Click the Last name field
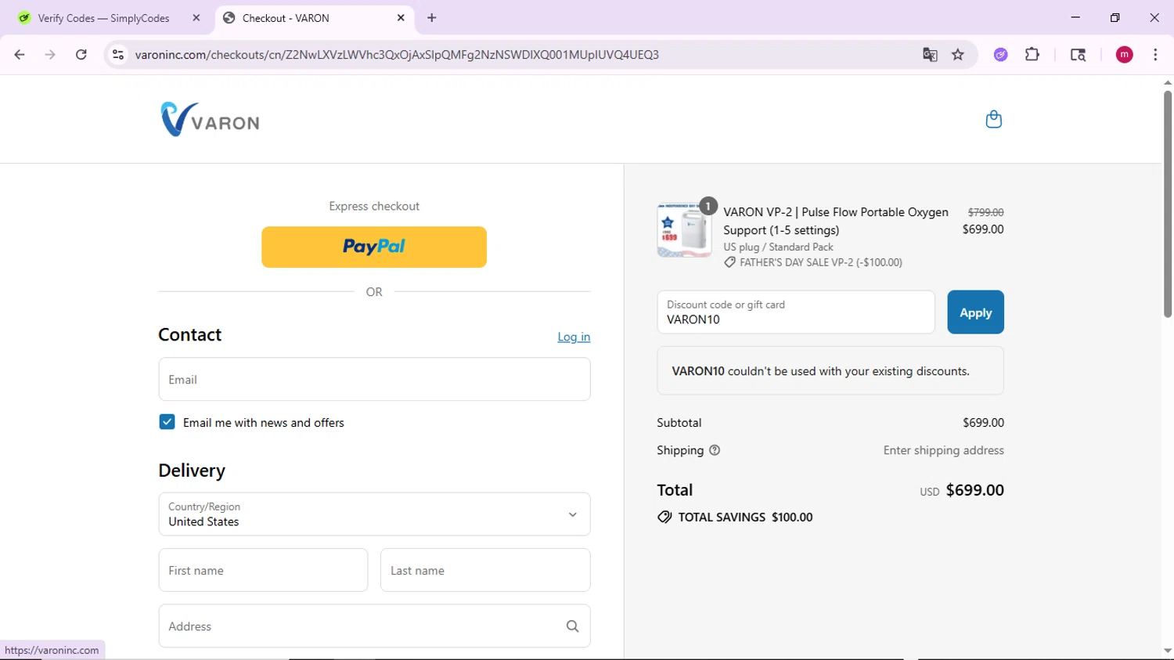This screenshot has width=1174, height=660. coord(485,570)
